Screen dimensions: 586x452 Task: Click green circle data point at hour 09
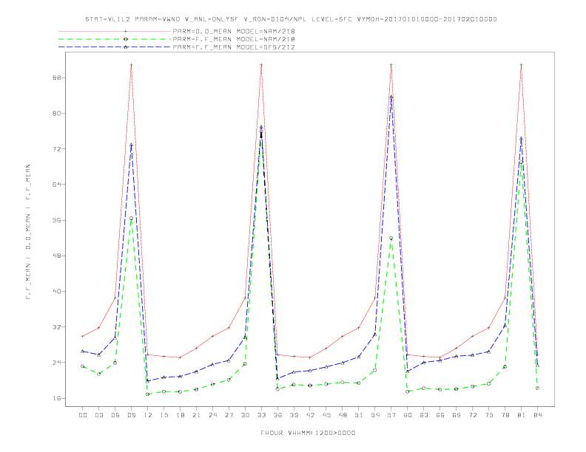131,218
